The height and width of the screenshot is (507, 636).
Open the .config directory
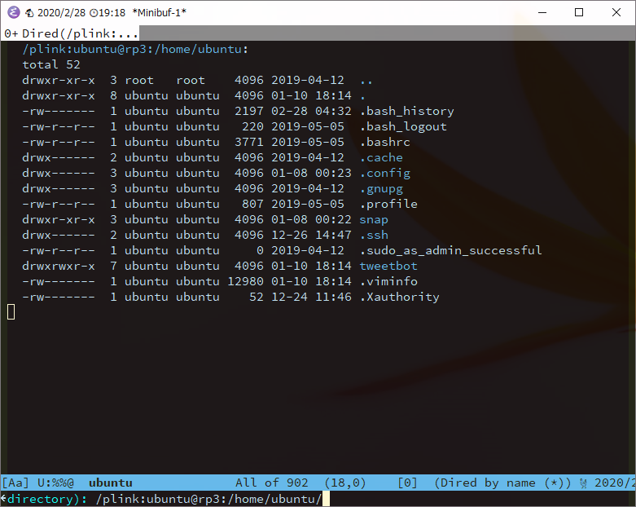click(x=385, y=174)
